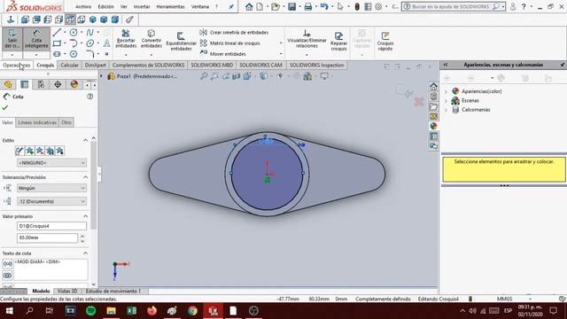Click the dimension value spinner arrows
This screenshot has width=567, height=319.
click(x=82, y=238)
